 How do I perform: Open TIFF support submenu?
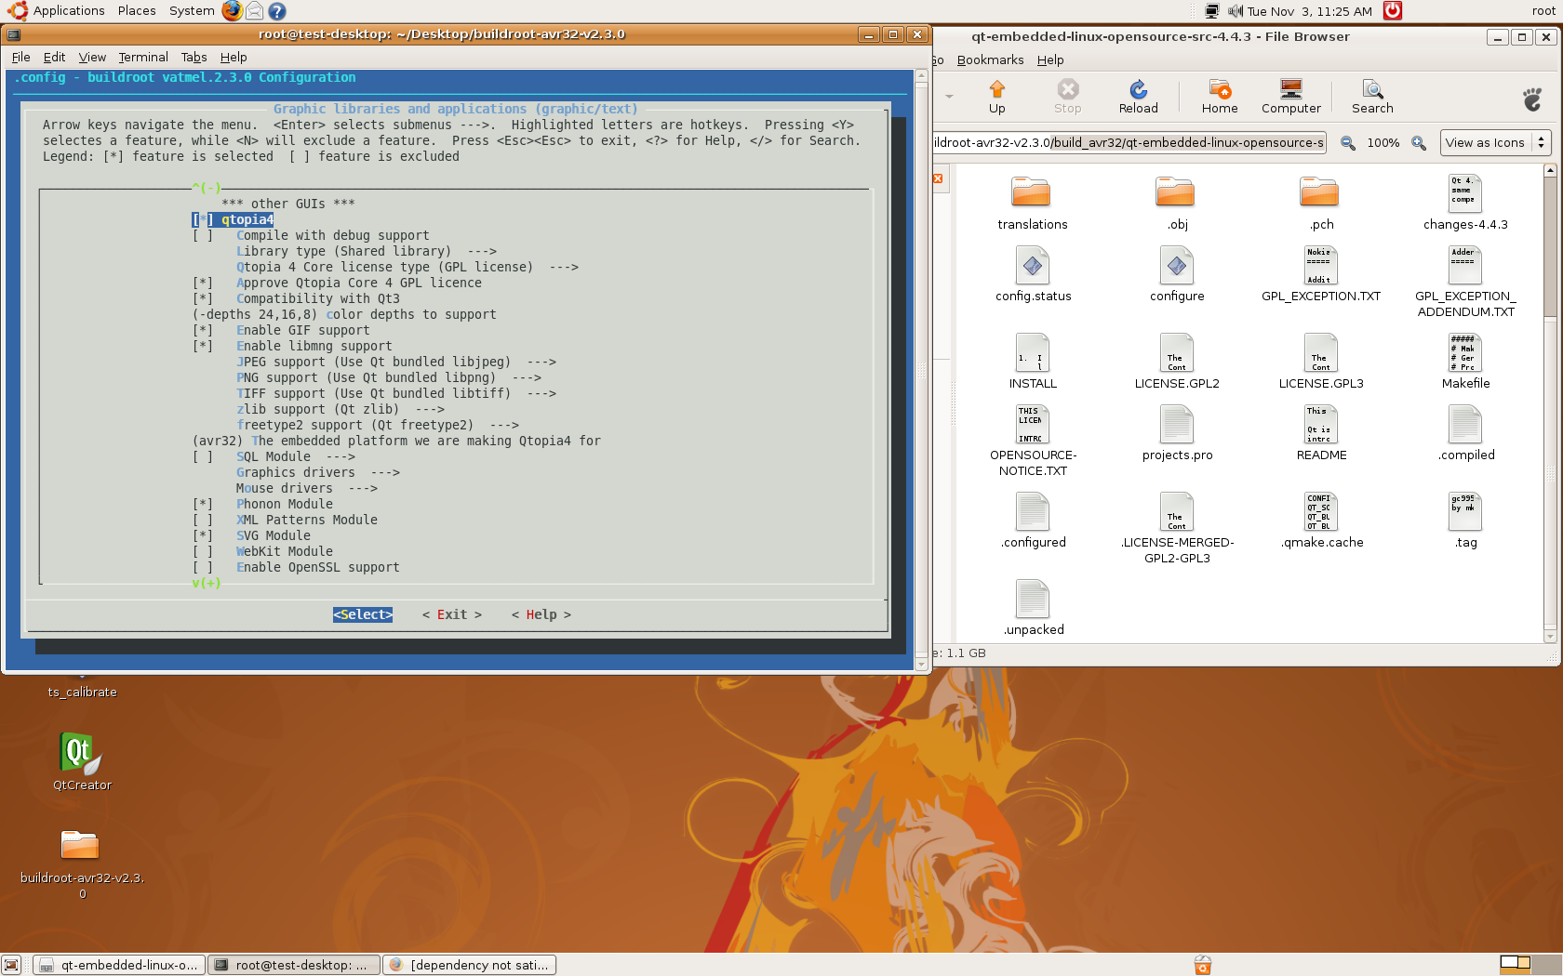pos(396,394)
